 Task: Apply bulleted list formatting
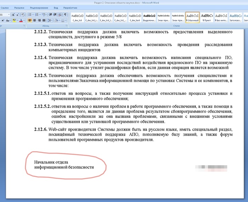pos(30,15)
